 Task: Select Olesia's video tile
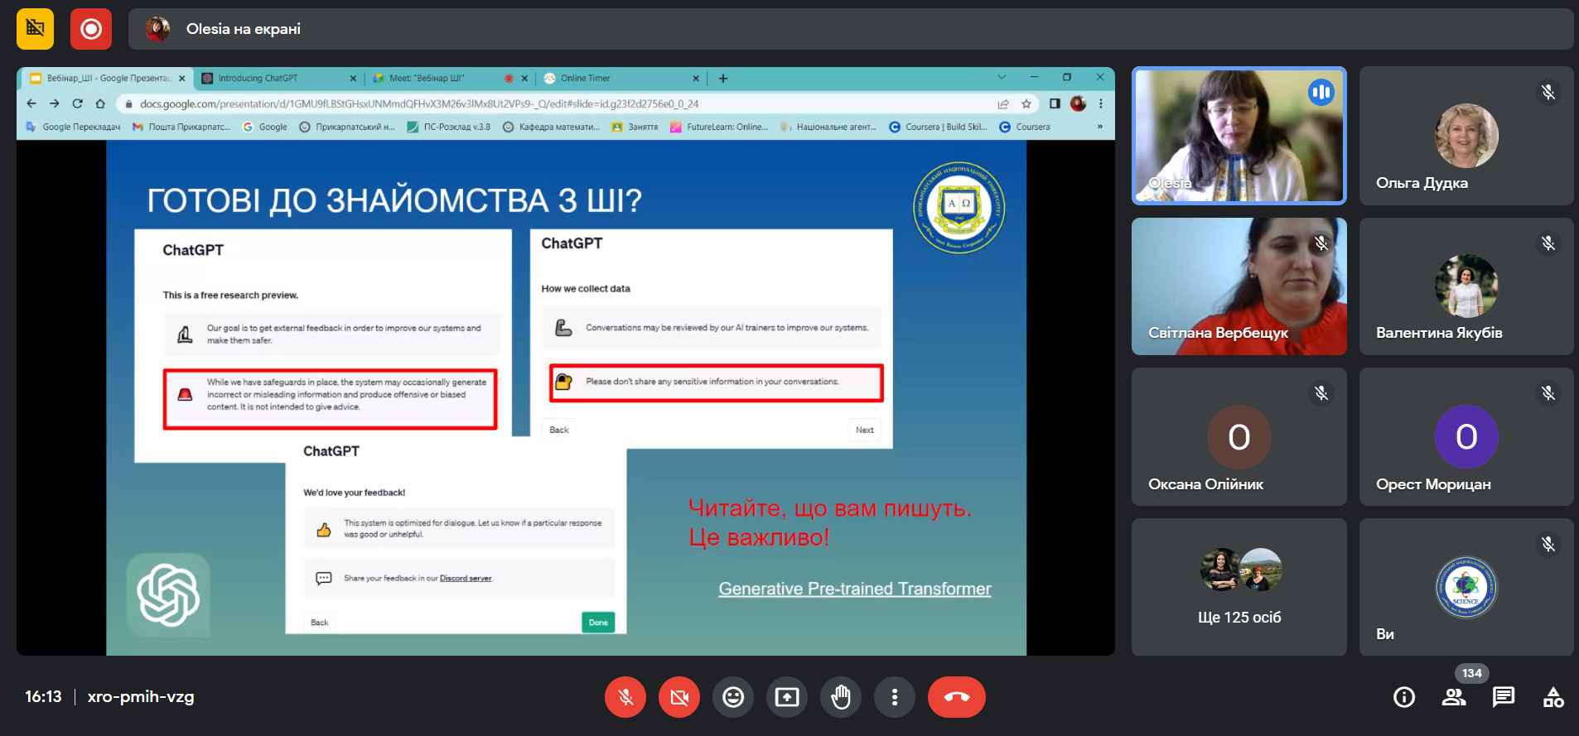(x=1239, y=136)
